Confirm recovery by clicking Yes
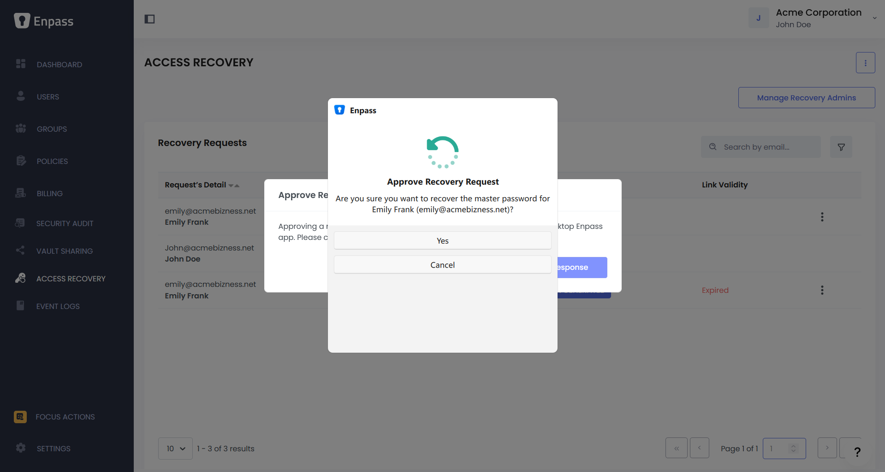Screen dimensions: 885x472 (442, 240)
